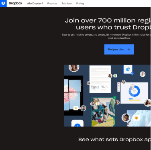
Task: Click the Dropbox logo icon
Action: [x=3, y=3]
